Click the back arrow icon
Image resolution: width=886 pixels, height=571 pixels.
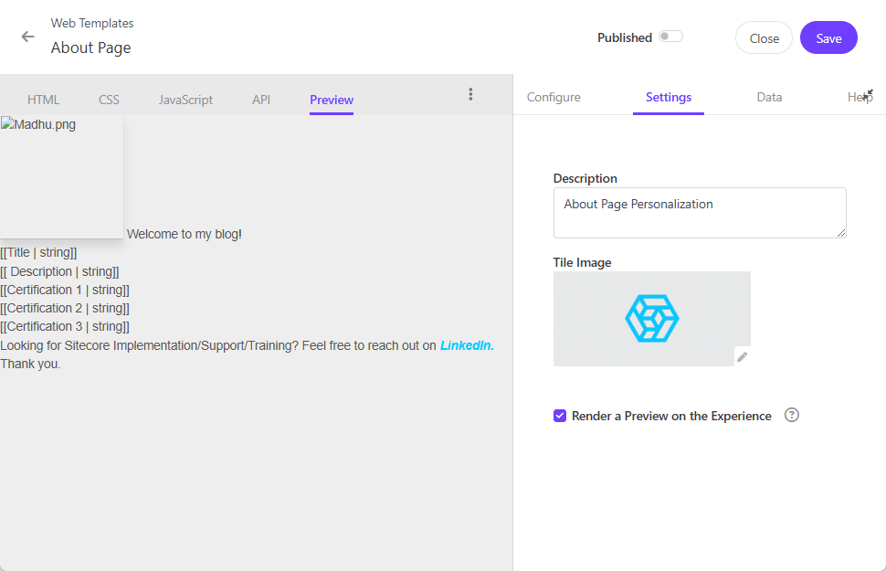pos(28,37)
